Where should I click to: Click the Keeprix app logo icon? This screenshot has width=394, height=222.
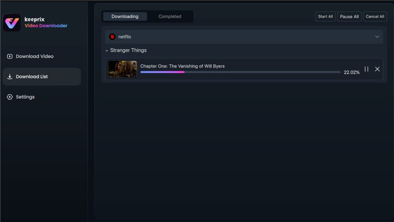(11, 23)
